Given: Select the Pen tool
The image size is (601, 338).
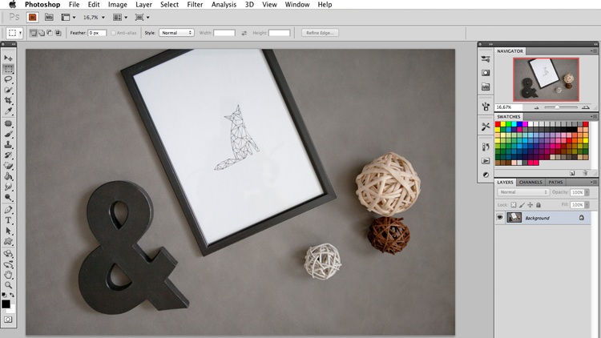Looking at the screenshot, I should (x=8, y=210).
